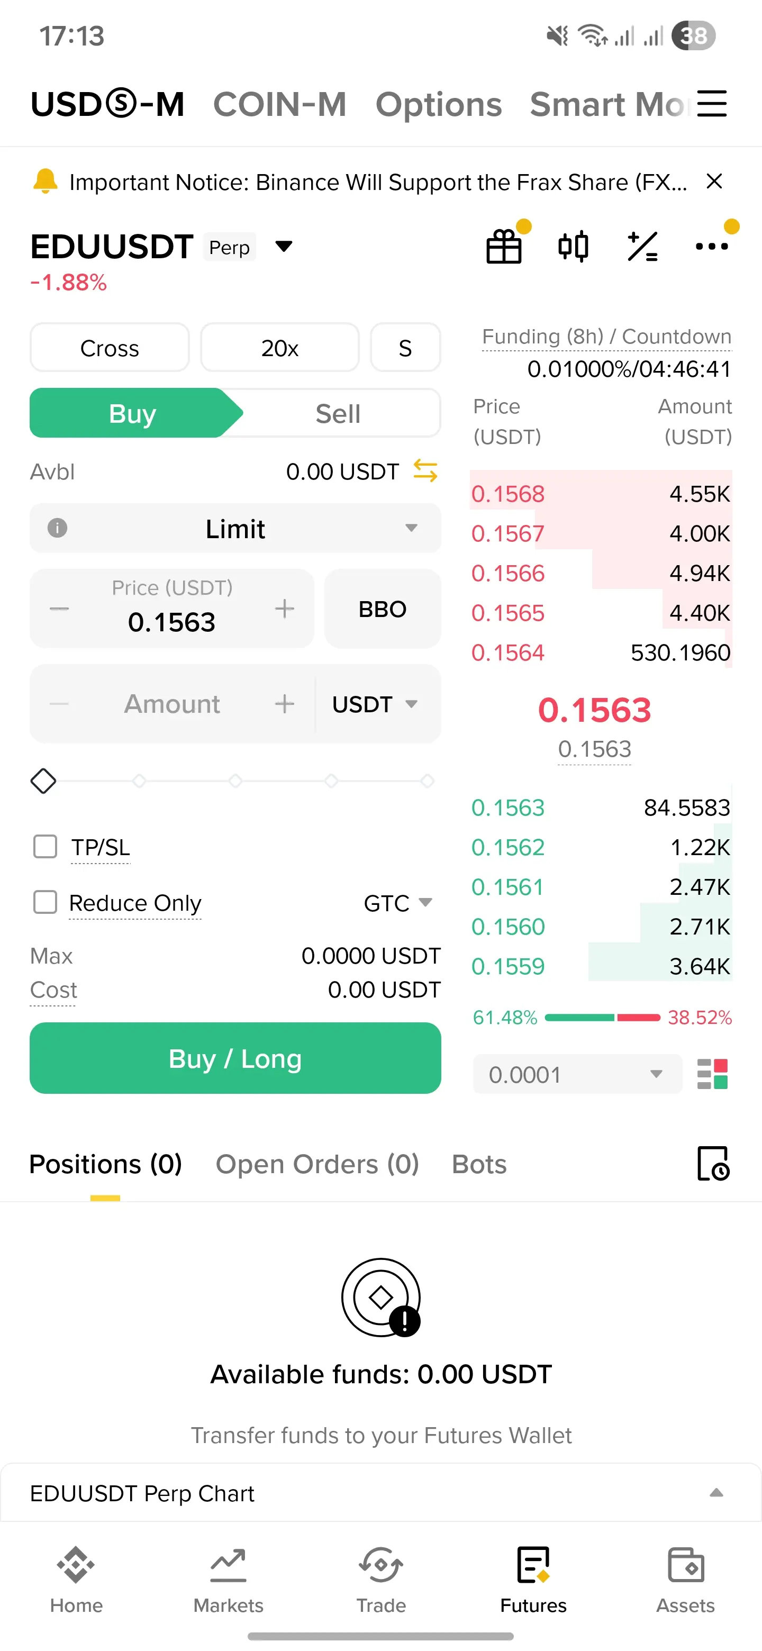
Task: Switch to the Sell side
Action: [338, 413]
